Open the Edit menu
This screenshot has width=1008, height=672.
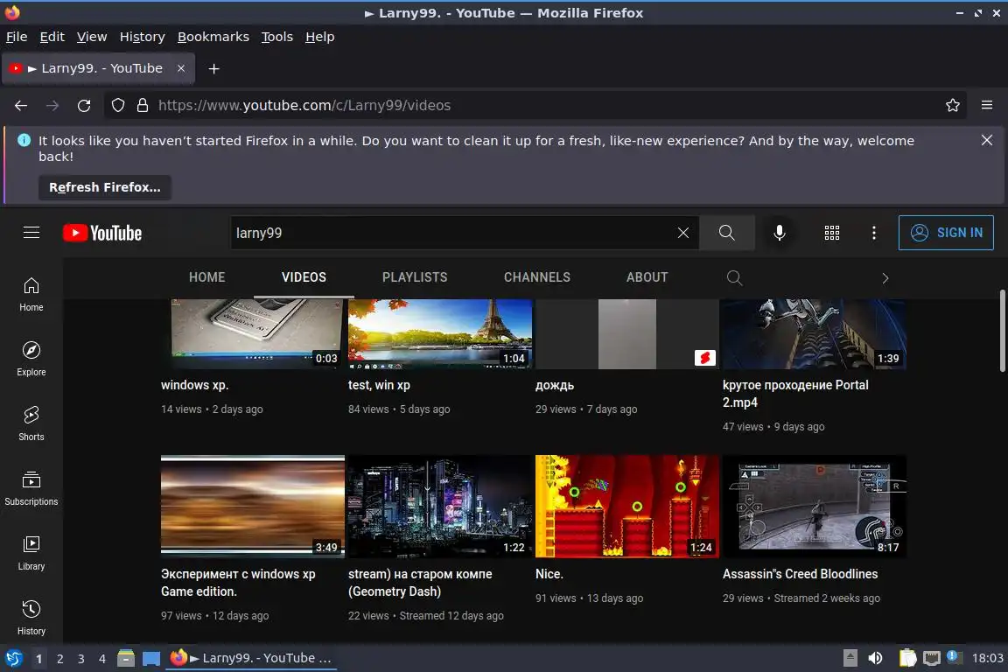tap(52, 37)
